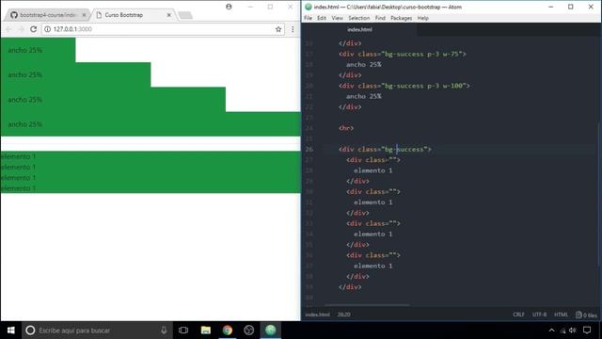602x339 pixels.
Task: Open network icon in system tray
Action: coord(562,331)
